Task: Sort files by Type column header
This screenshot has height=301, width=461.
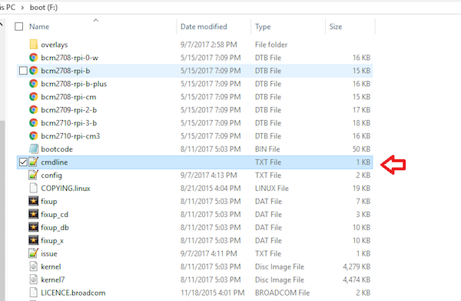Action: [x=263, y=27]
